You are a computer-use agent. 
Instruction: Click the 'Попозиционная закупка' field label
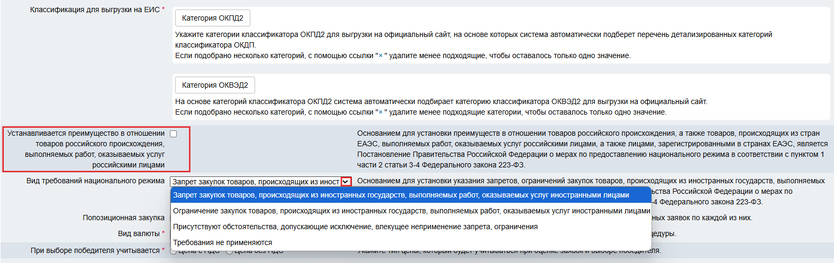123,218
